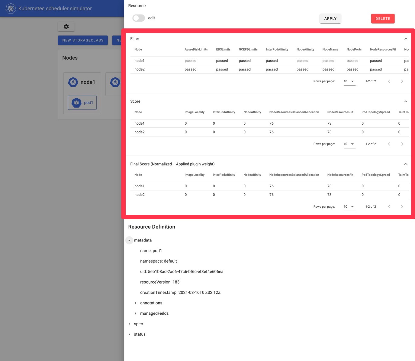Click the uid metadata entry
This screenshot has height=361, width=415.
point(182,271)
